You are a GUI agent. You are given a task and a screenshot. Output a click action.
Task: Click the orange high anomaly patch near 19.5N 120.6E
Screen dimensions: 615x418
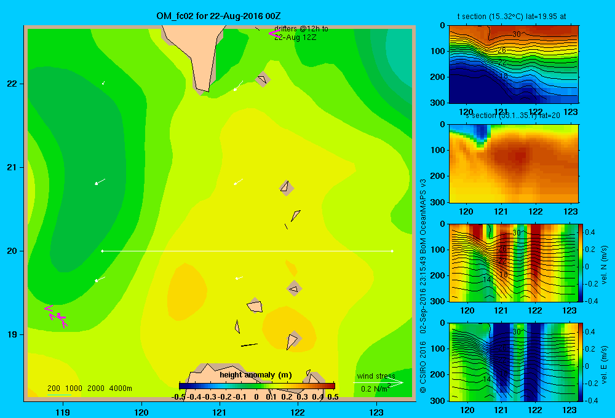pos(187,292)
